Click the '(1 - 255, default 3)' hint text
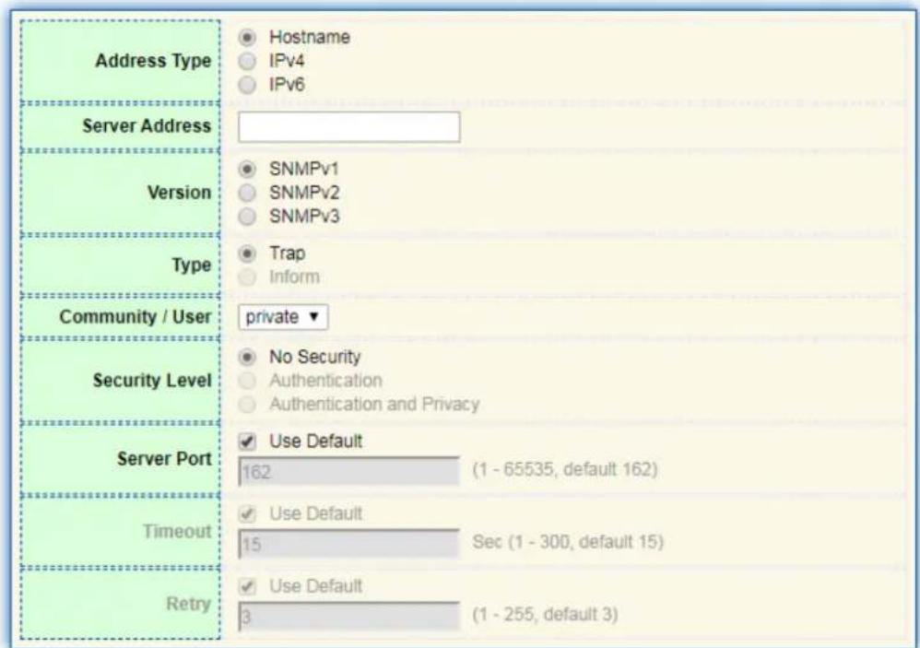The image size is (920, 648). [545, 615]
